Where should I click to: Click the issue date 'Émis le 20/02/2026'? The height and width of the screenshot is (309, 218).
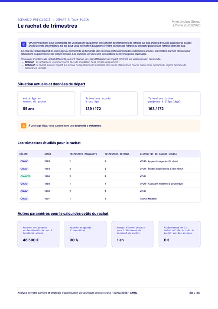point(186,25)
